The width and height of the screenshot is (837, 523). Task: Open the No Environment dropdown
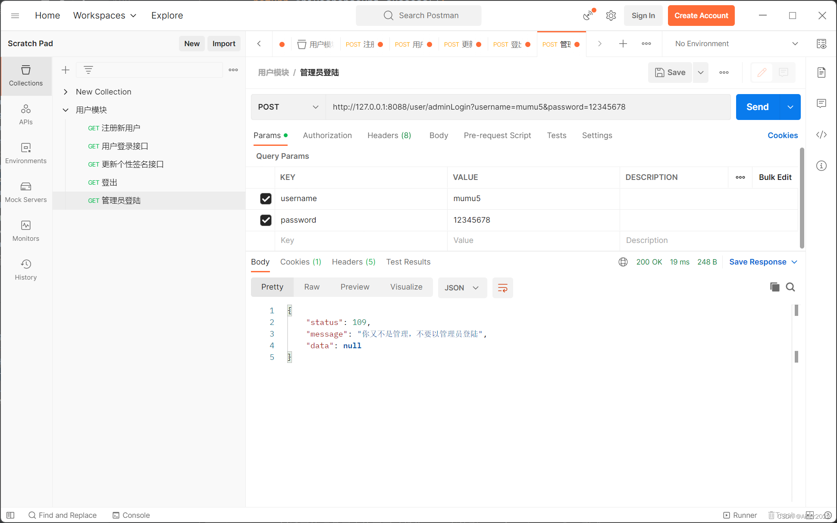[x=736, y=44]
